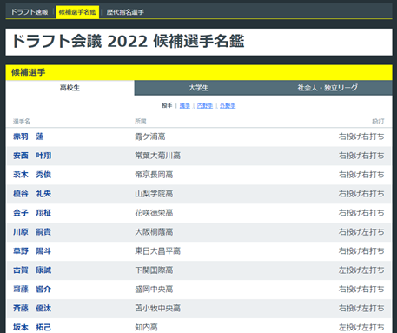Switch to the 大学生 tab
Image resolution: width=397 pixels, height=333 pixels.
[x=199, y=88]
